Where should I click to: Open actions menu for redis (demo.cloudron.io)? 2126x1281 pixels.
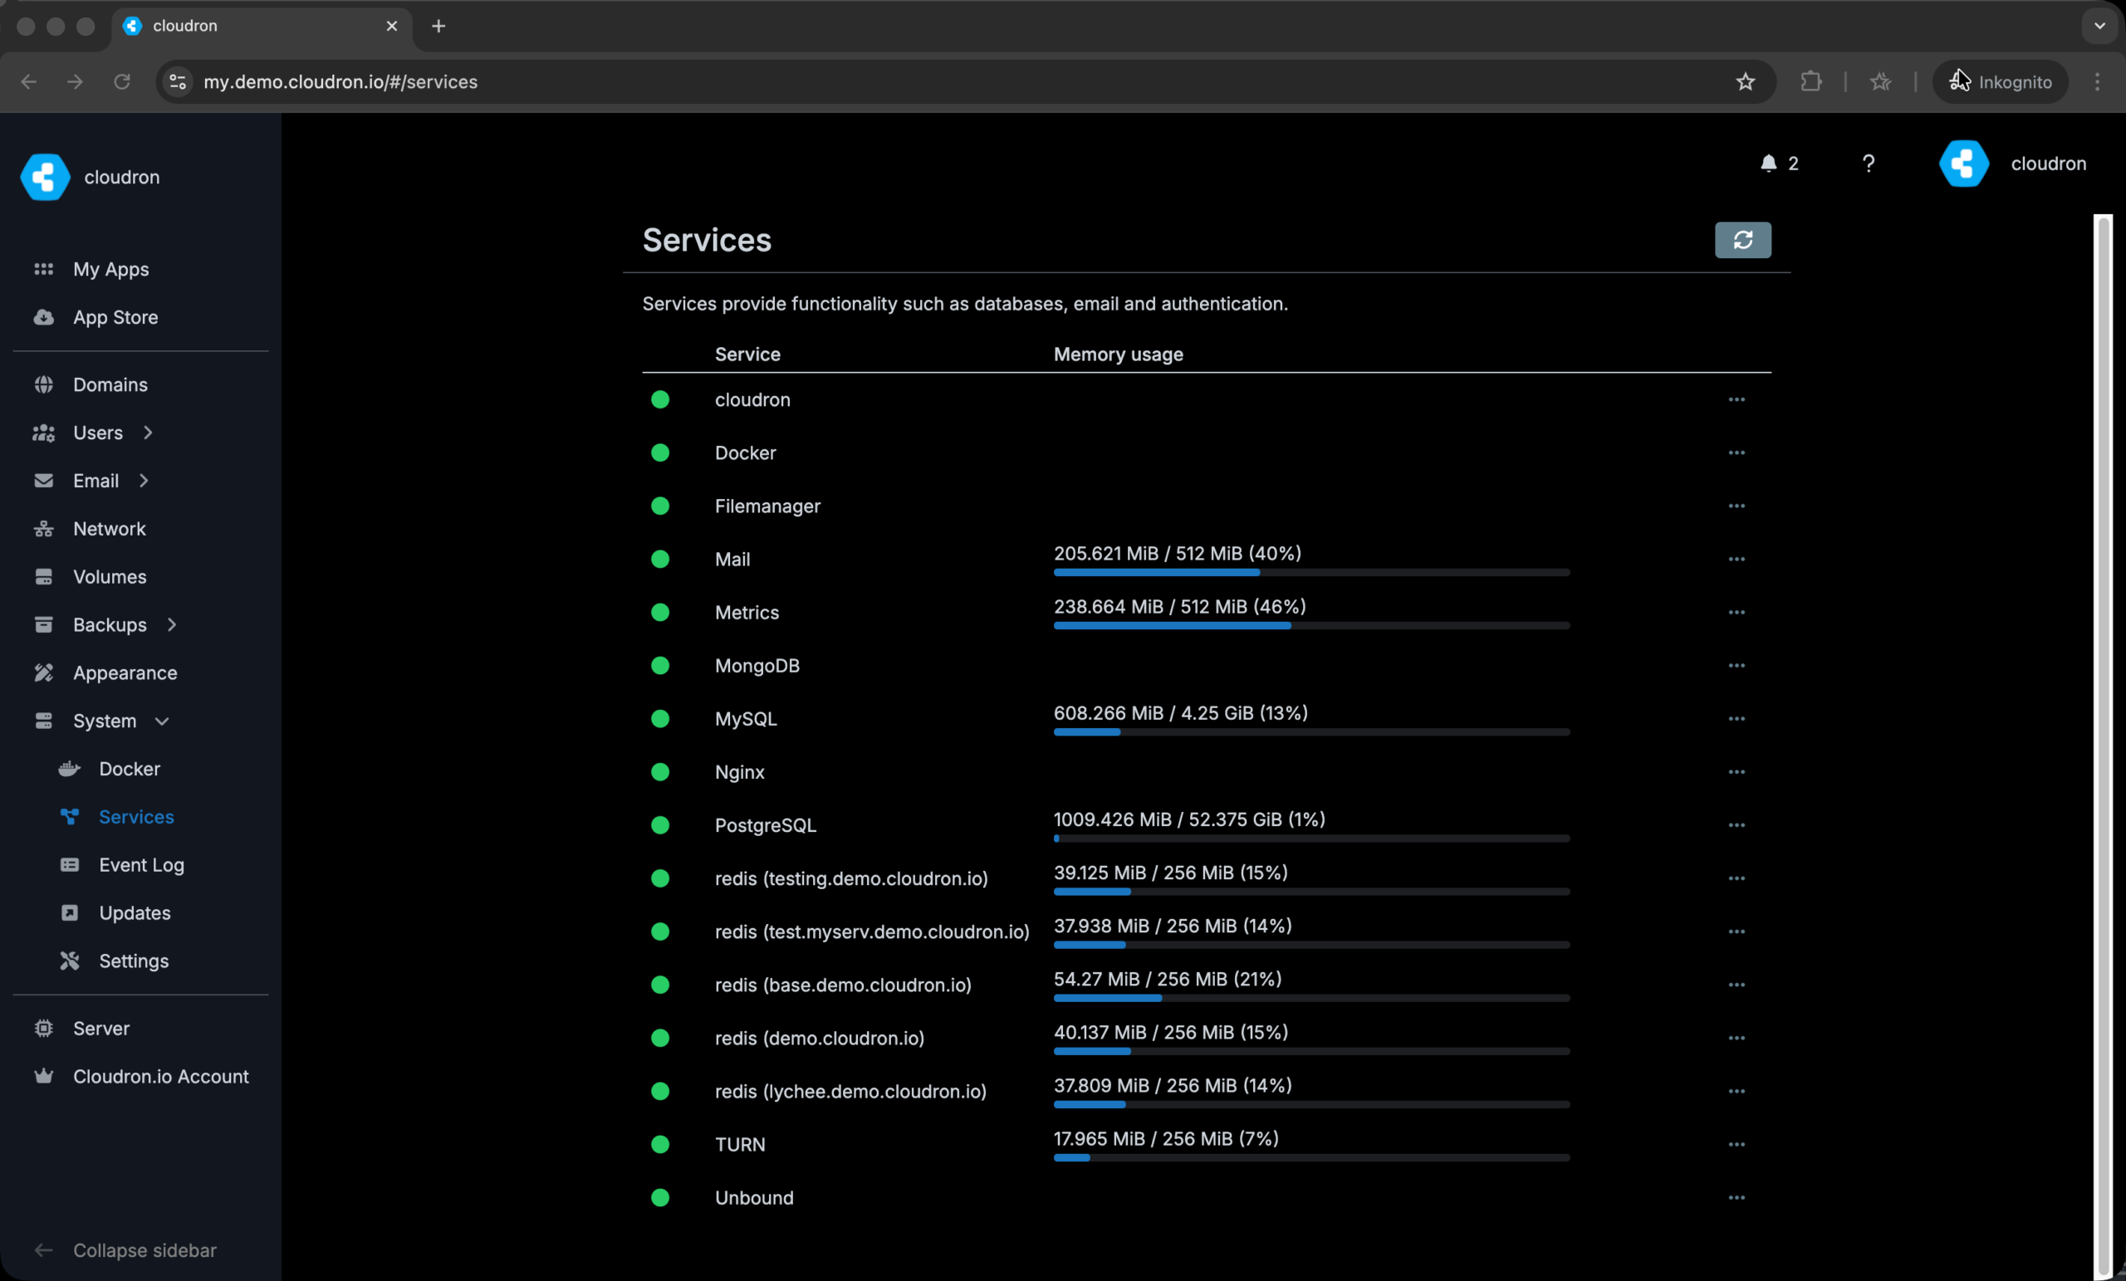(x=1736, y=1038)
